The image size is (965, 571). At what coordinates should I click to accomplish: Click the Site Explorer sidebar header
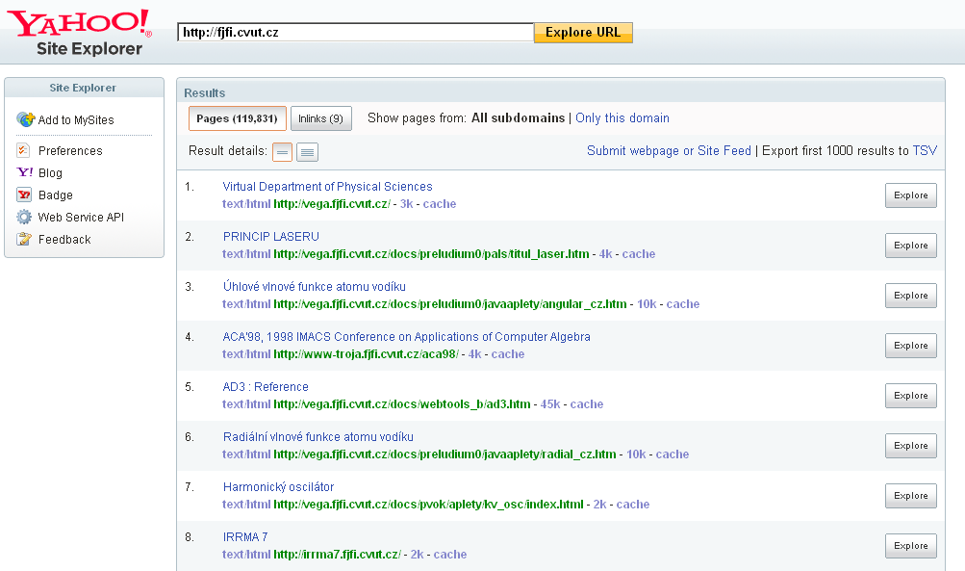click(83, 88)
